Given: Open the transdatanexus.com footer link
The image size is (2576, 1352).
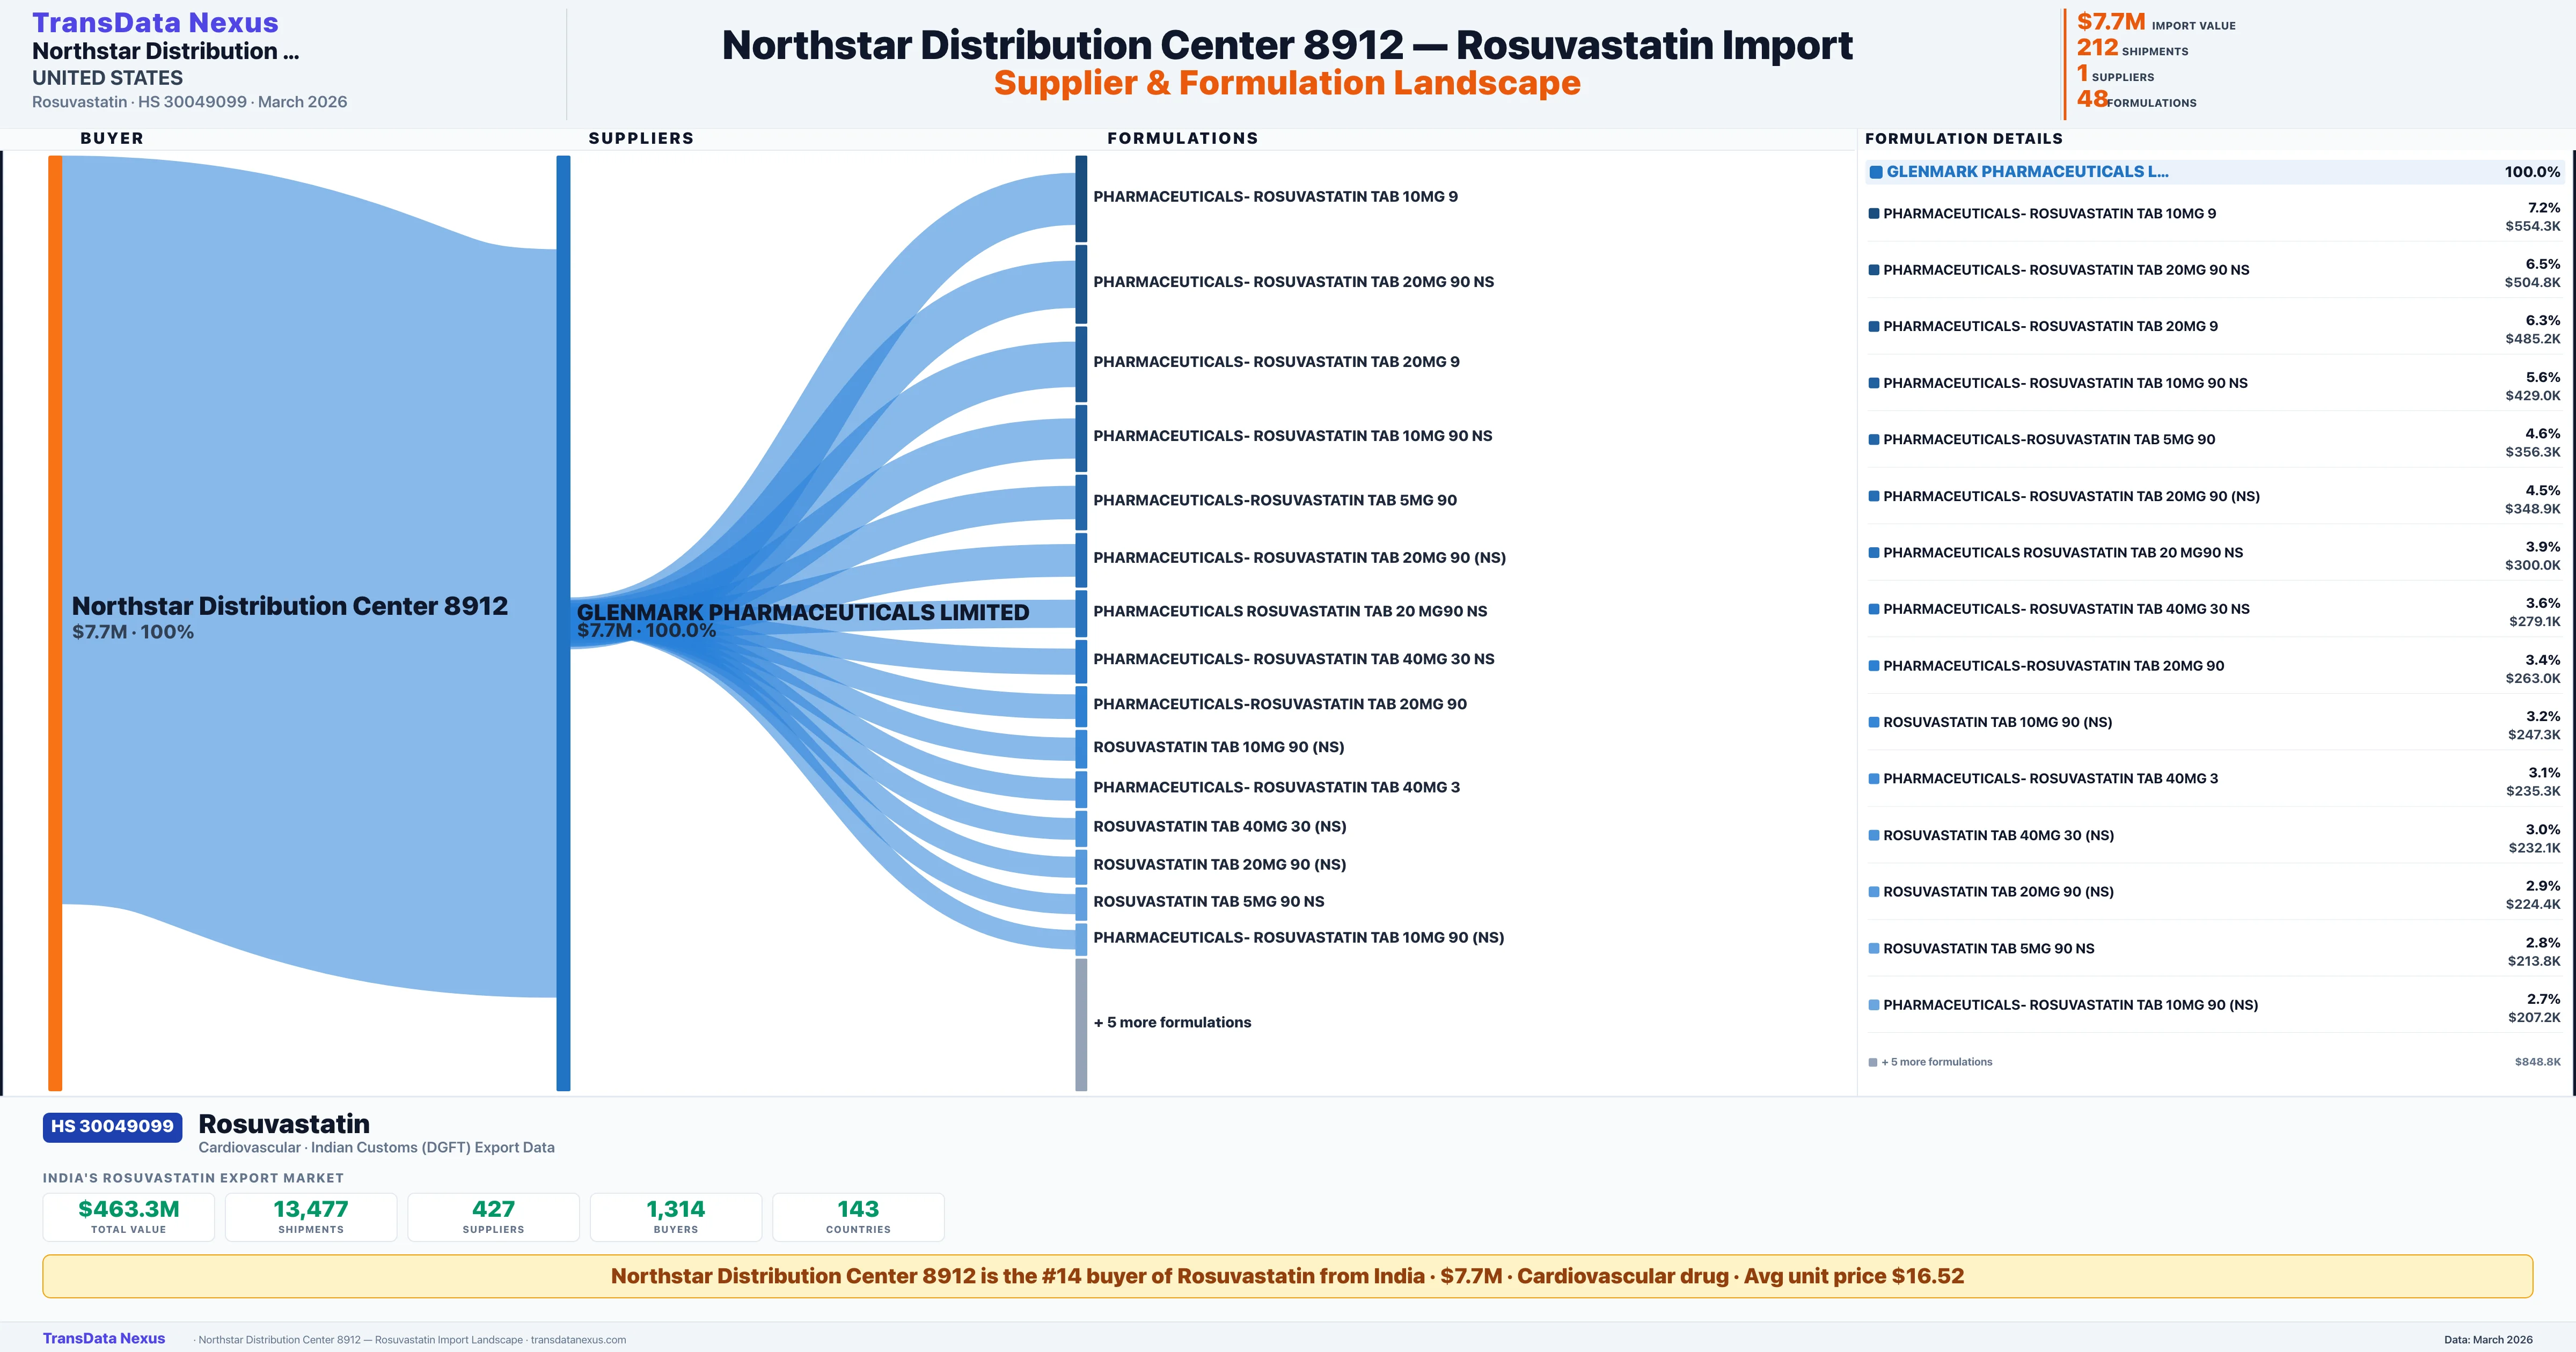Looking at the screenshot, I should pos(578,1340).
